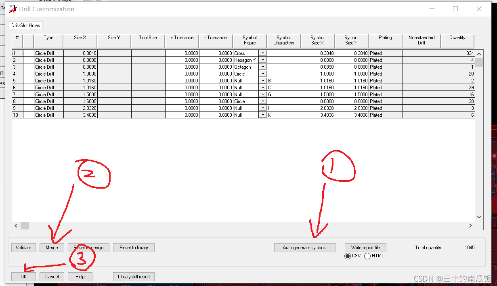Maximize the Drill Customization window
Viewport: 497px width, 286px height.
coord(455,9)
